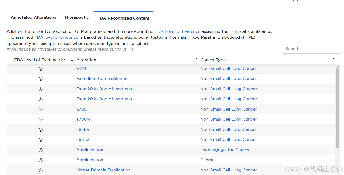Screen dimensions: 344x175
Task: Click the scrollbar up arrow
Action: tap(337, 66)
